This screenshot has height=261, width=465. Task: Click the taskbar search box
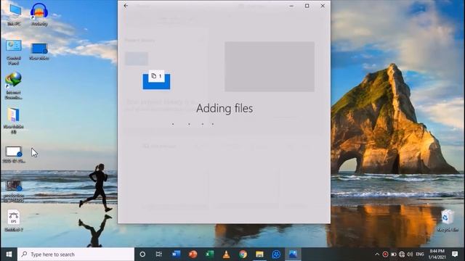(x=76, y=254)
